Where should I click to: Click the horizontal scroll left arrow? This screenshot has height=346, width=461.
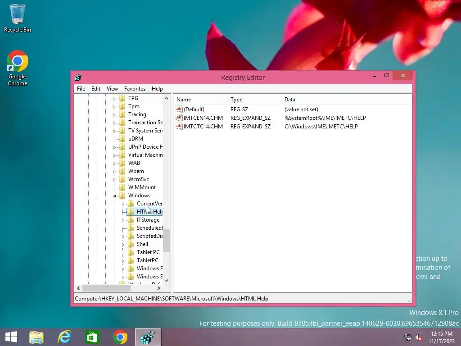tap(78, 288)
